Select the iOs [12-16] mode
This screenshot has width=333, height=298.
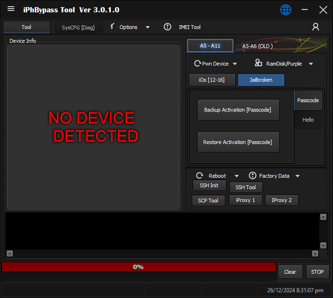click(x=212, y=80)
